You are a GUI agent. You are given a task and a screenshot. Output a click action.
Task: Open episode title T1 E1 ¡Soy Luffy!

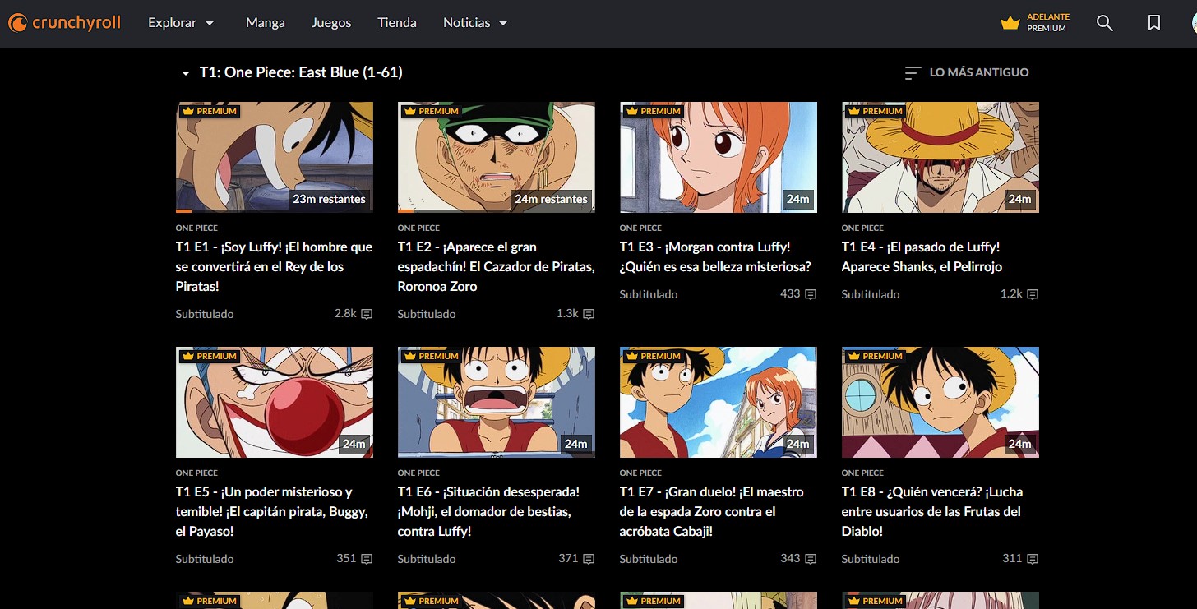coord(274,266)
